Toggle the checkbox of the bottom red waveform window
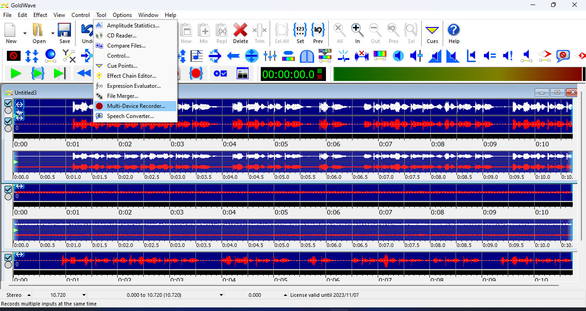586x311 pixels. click(x=8, y=257)
